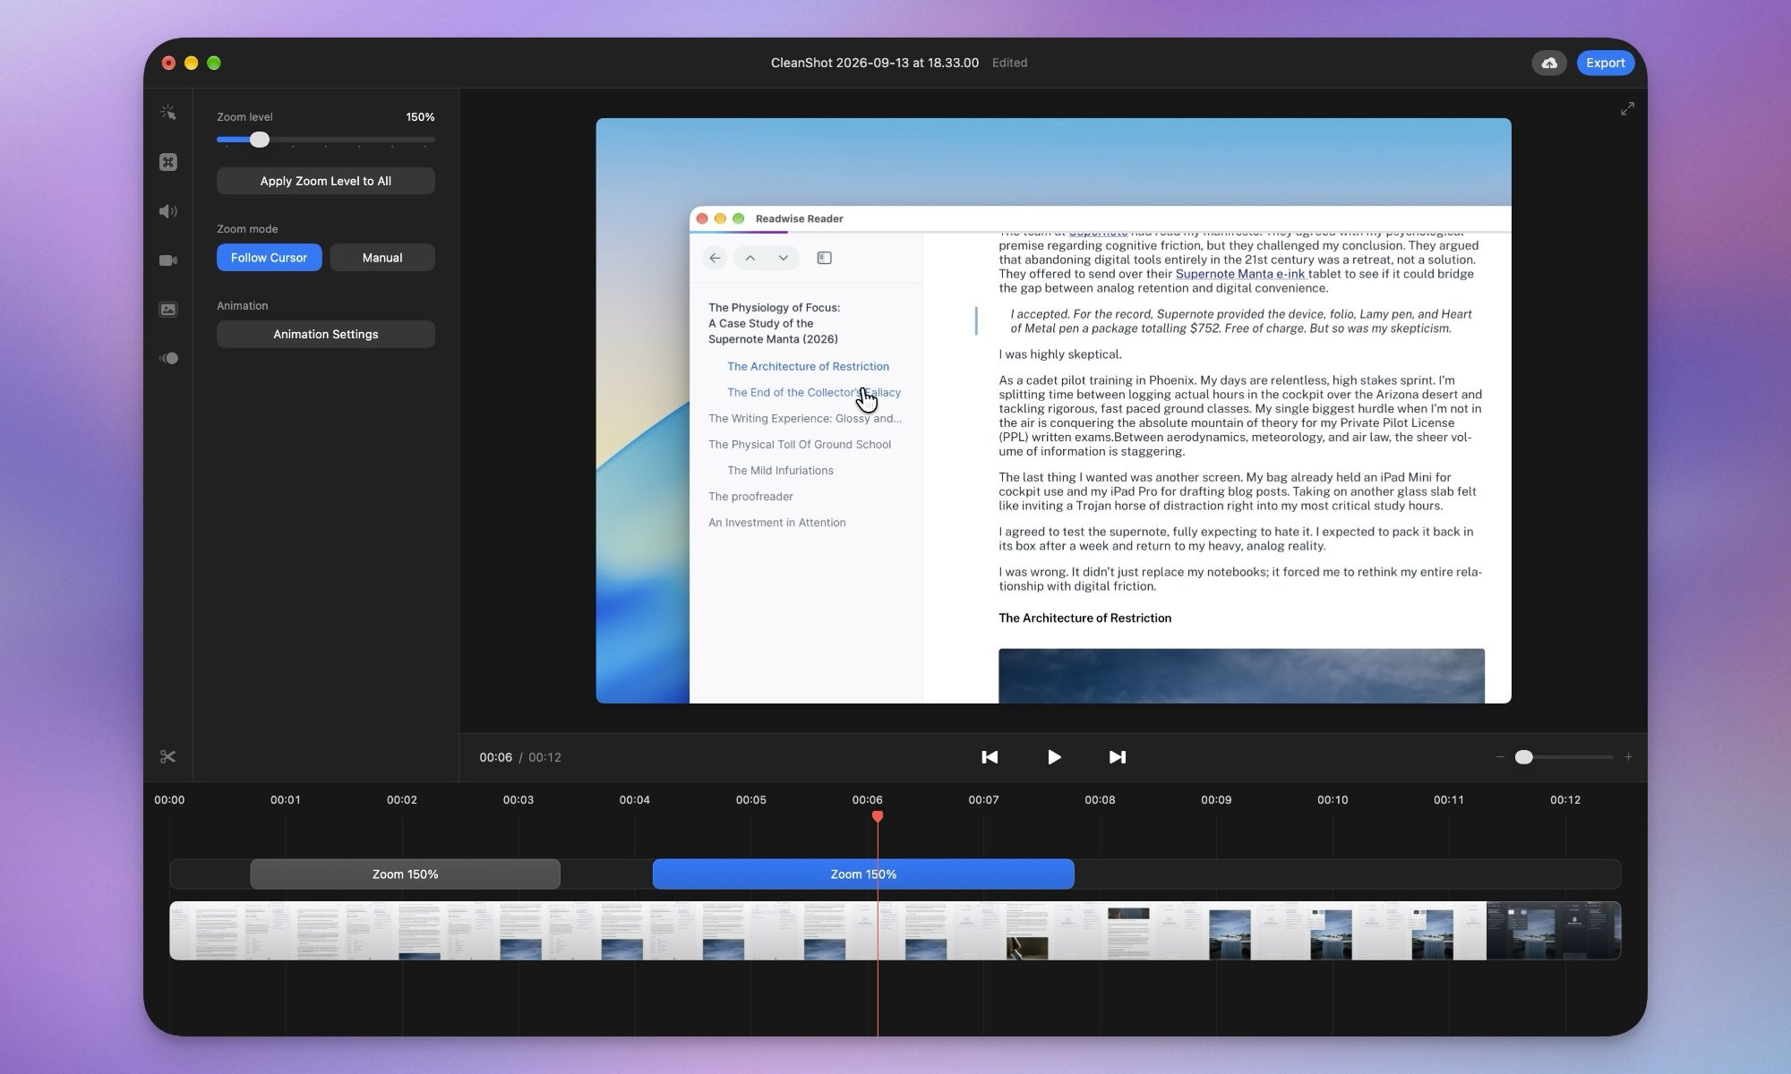Viewport: 1791px width, 1074px height.
Task: Open 'The Physical Toll Of Ground School' item
Action: click(800, 445)
